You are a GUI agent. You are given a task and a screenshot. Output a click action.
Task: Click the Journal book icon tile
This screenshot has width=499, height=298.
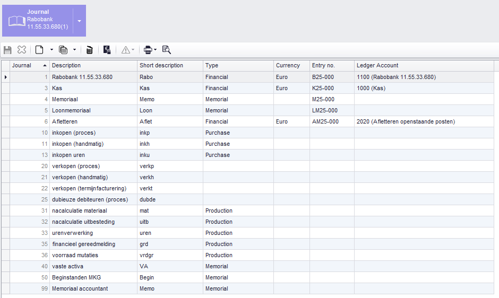16,21
